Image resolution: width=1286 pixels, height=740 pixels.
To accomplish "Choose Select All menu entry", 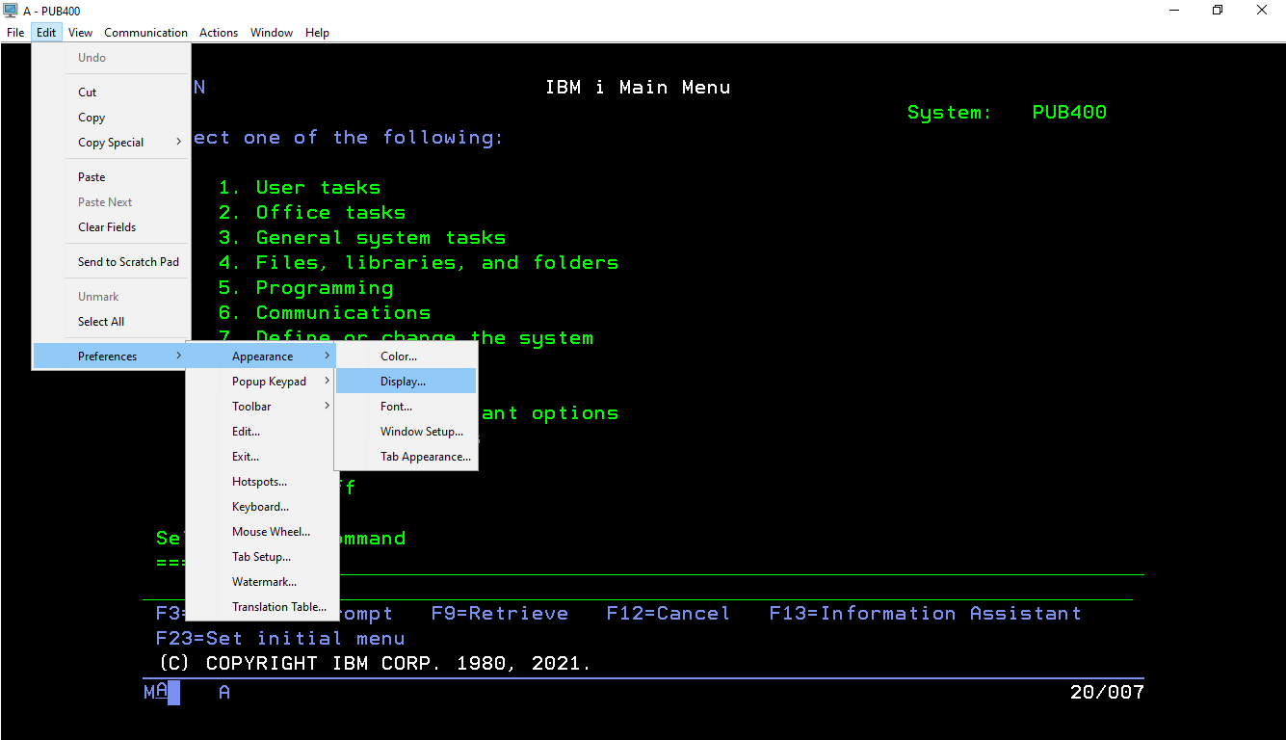I will click(x=111, y=322).
